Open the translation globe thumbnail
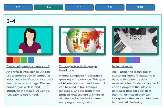 tap(83, 40)
